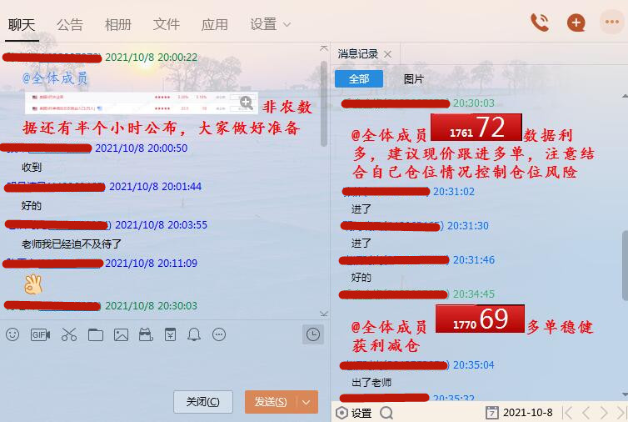Start a group voice call
Image resolution: width=628 pixels, height=422 pixels.
pyautogui.click(x=540, y=23)
